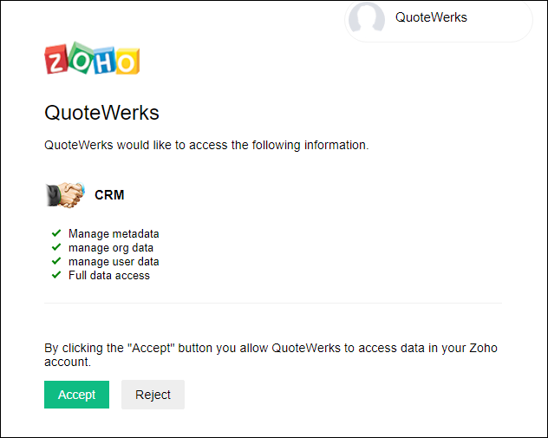Click the consent notice above the Accept button

click(271, 355)
